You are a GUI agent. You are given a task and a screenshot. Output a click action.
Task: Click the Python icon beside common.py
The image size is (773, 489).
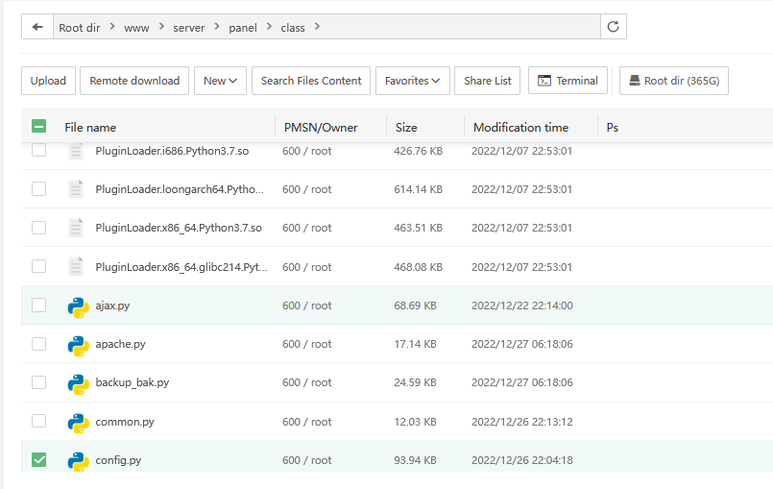pyautogui.click(x=78, y=423)
